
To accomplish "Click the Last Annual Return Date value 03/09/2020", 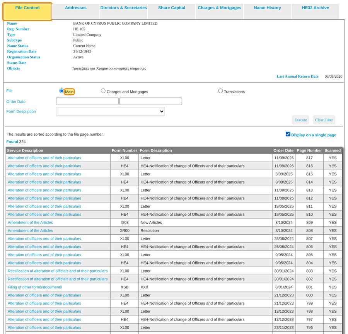I will click(x=333, y=76).
